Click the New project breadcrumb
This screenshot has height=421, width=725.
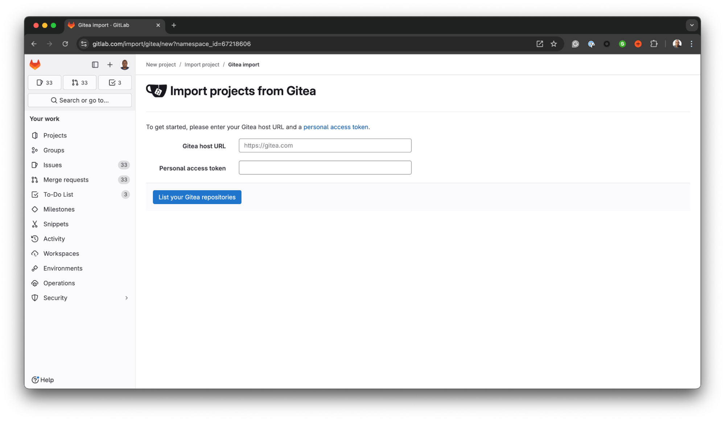tap(161, 64)
